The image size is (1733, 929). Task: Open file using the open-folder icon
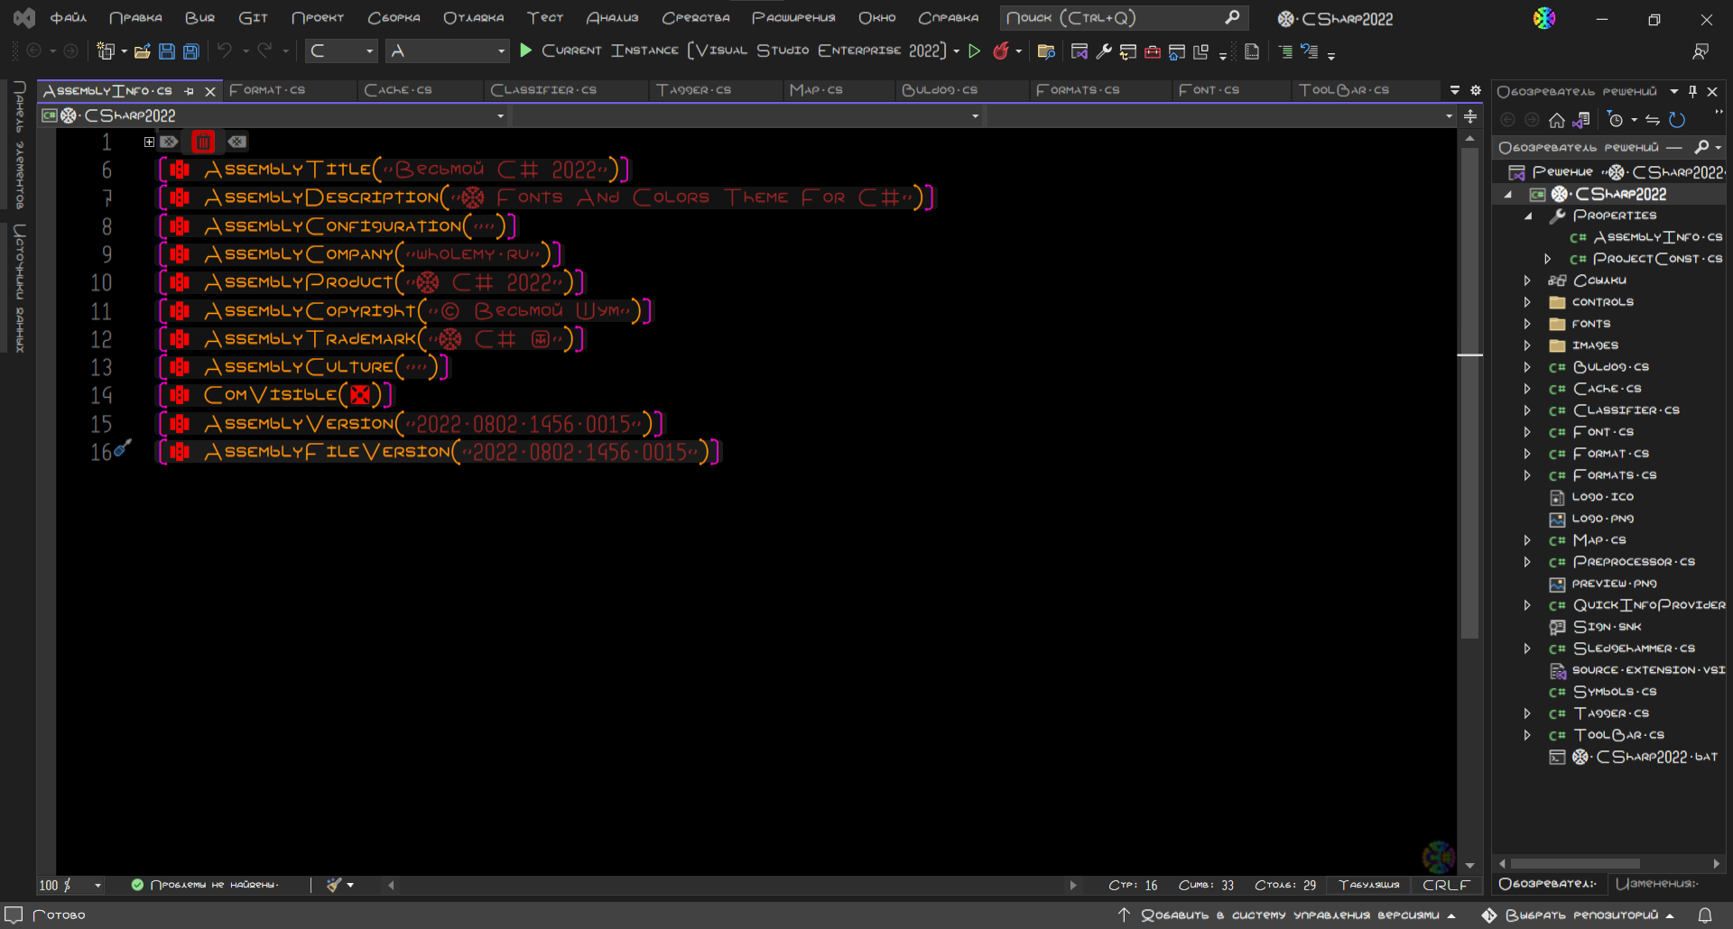(x=143, y=51)
